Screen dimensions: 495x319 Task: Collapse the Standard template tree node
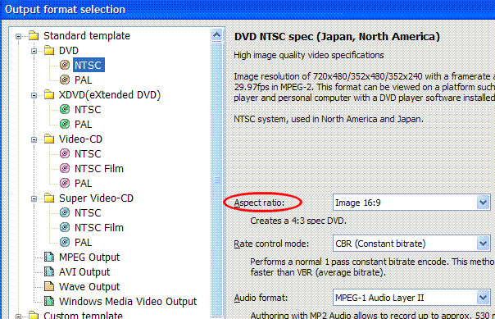[x=18, y=36]
